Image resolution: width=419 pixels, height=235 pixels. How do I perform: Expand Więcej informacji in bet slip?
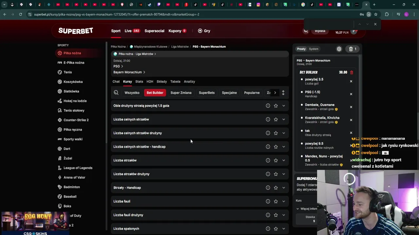[x=307, y=209]
